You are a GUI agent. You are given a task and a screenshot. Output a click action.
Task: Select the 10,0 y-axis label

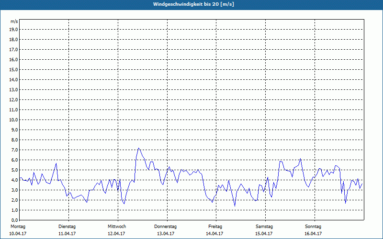13,120
